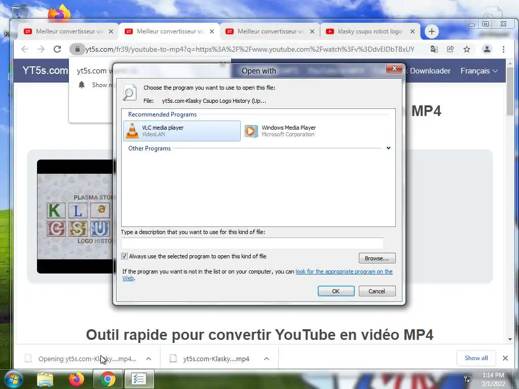Close the downloads bar
Viewport: 519px width, 389px height.
[505, 358]
